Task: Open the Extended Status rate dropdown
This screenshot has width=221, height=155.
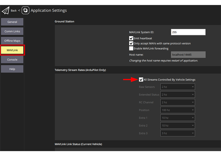Action: (x=178, y=95)
